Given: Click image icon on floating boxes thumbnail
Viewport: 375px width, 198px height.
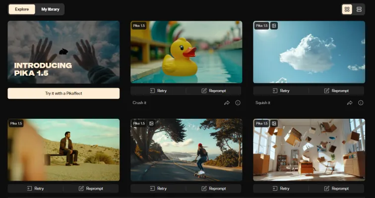Looking at the screenshot, I should (274, 123).
